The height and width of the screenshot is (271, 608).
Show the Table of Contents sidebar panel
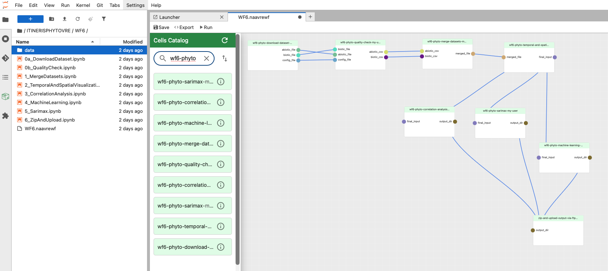(x=5, y=77)
